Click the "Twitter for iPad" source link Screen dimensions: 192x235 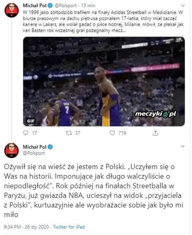69,227
